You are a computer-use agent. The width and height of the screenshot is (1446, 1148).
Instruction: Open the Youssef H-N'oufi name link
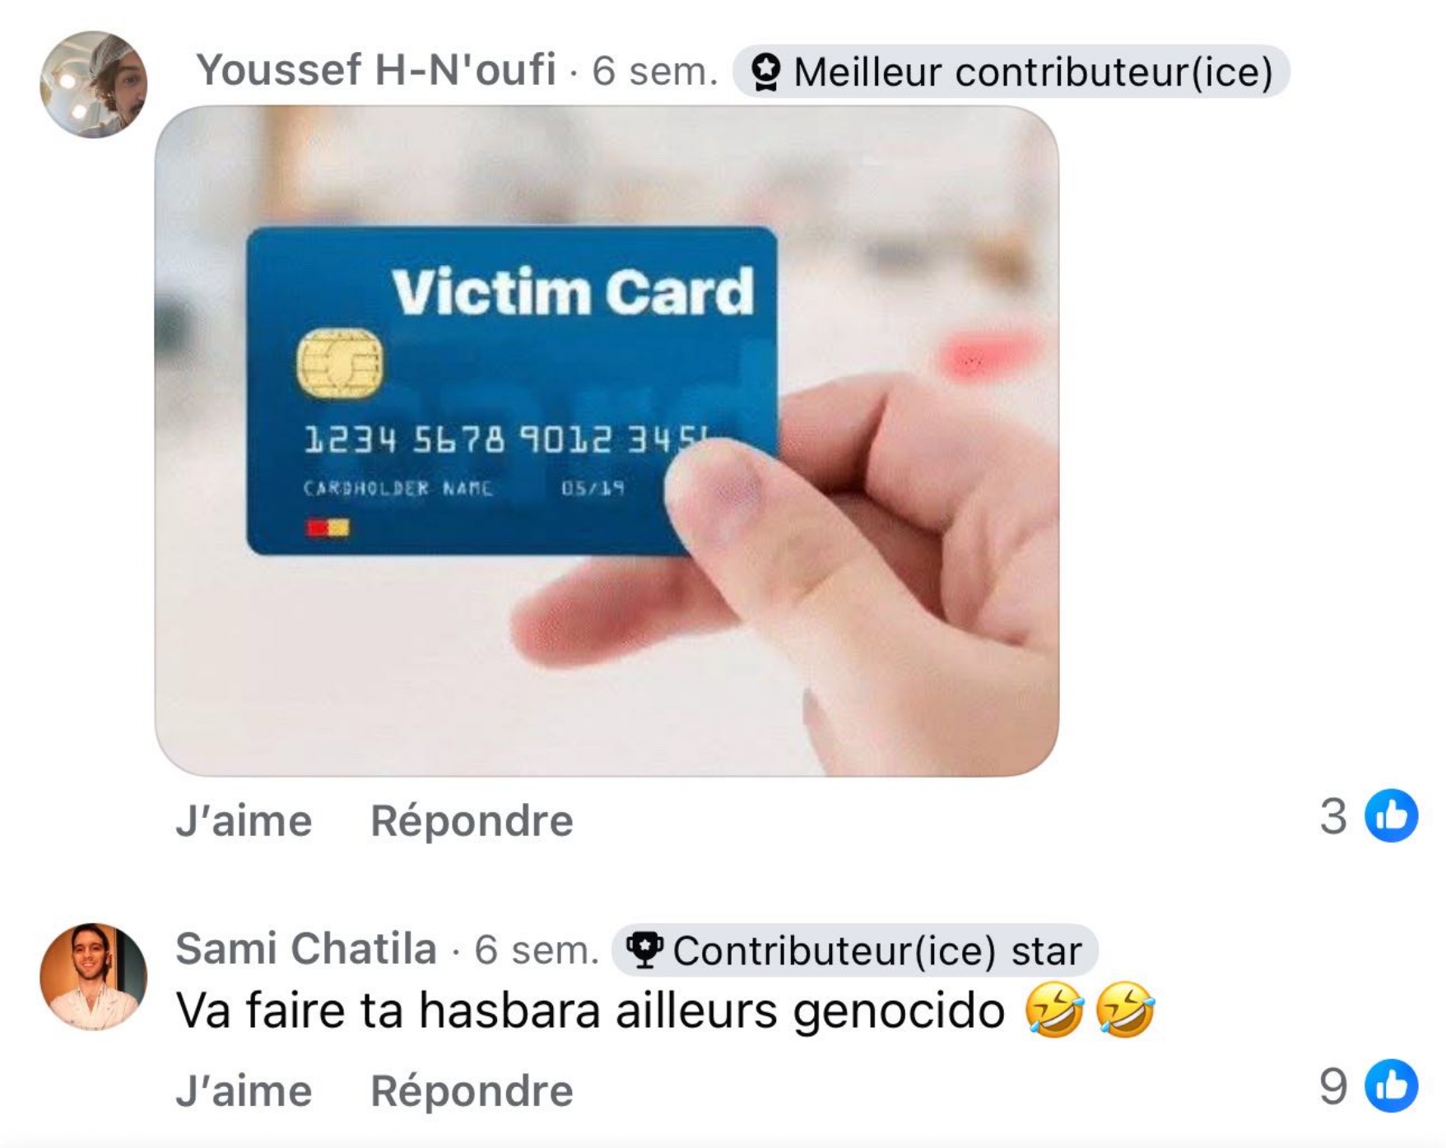(x=375, y=69)
